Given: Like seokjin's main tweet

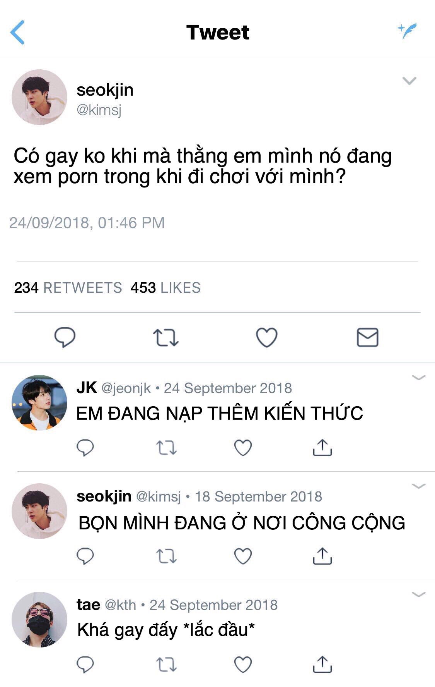Looking at the screenshot, I should 267,337.
